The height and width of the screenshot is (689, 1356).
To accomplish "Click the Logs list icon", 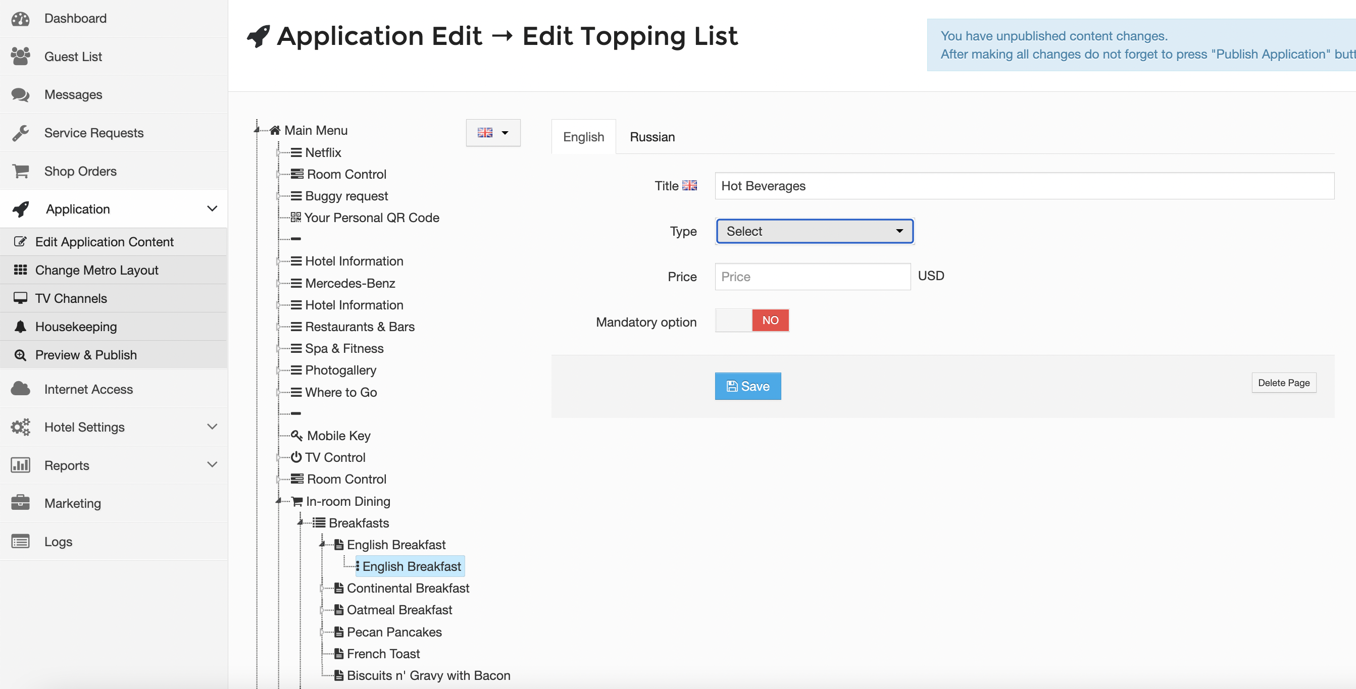I will point(21,541).
